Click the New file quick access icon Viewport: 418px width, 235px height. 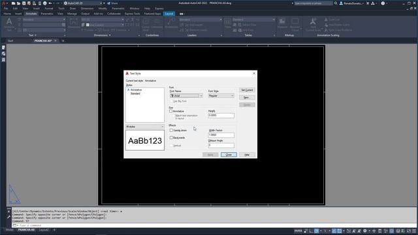tap(13, 3)
